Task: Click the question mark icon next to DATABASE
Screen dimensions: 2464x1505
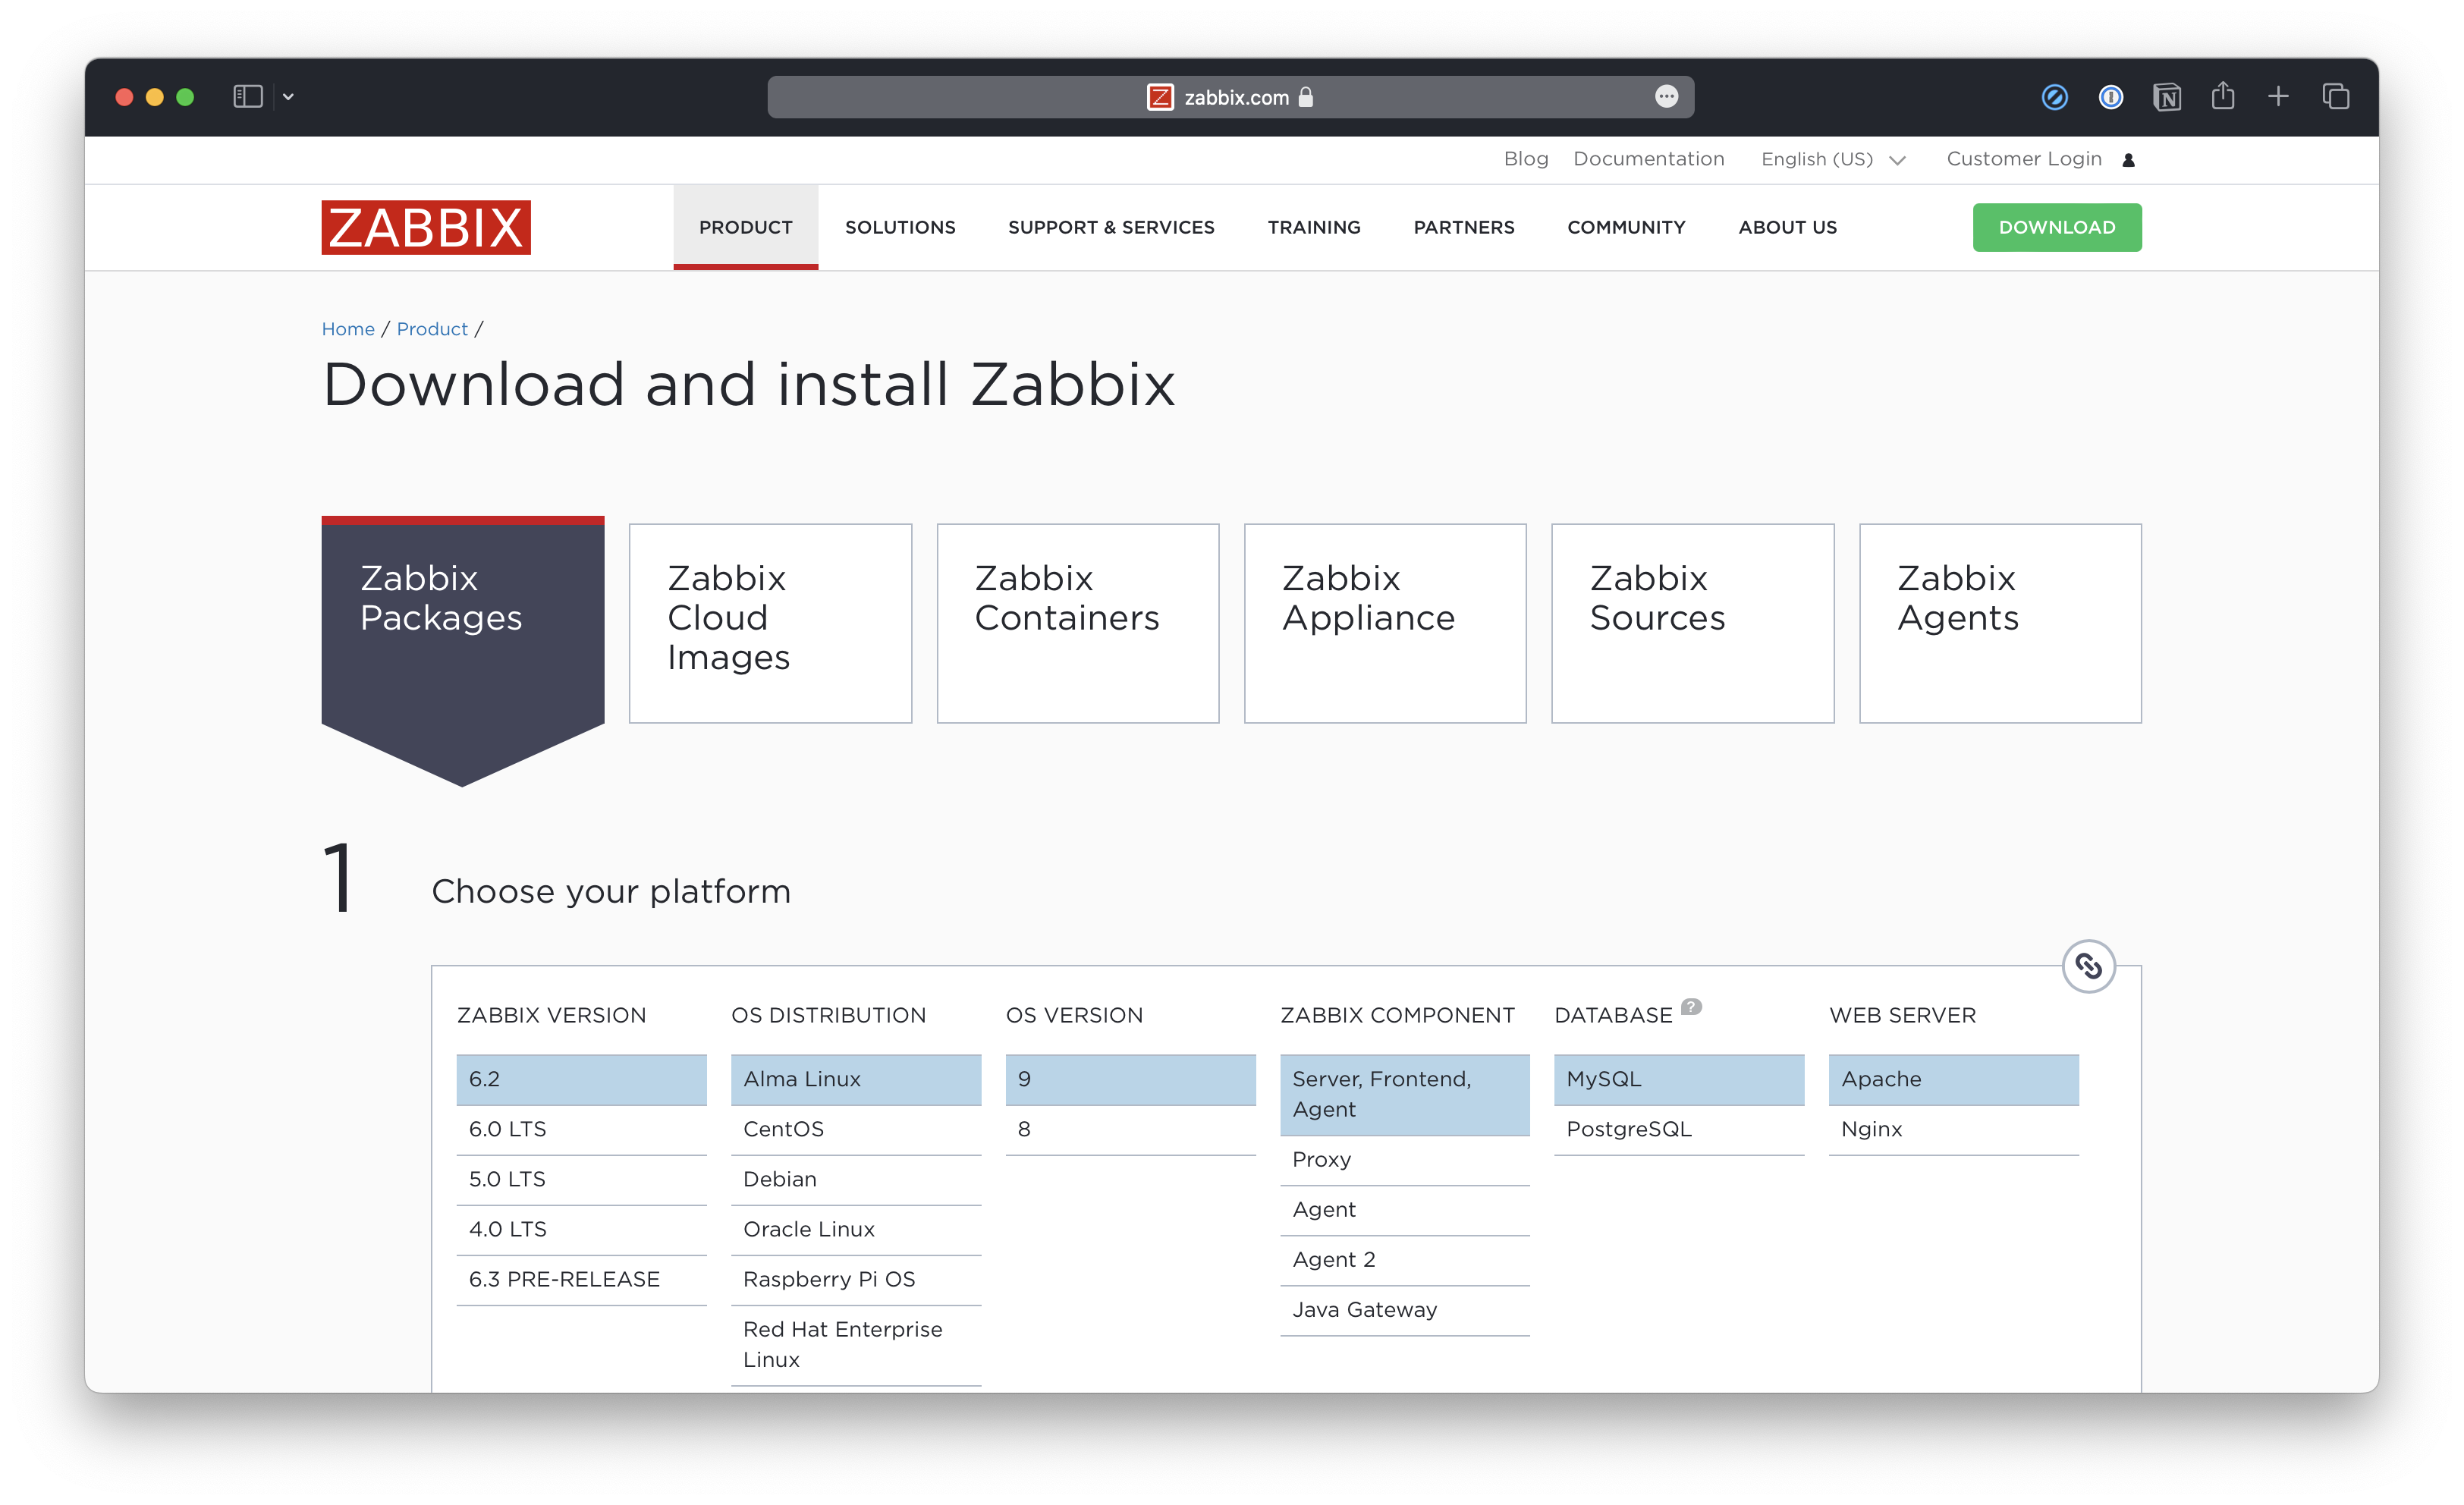Action: pos(1690,1008)
